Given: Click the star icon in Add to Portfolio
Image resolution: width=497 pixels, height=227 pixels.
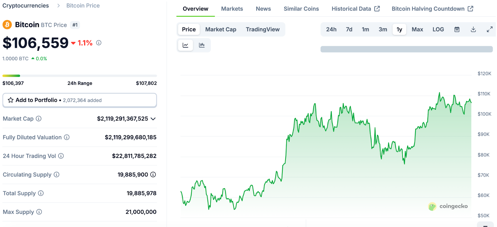Looking at the screenshot, I should pyautogui.click(x=11, y=100).
